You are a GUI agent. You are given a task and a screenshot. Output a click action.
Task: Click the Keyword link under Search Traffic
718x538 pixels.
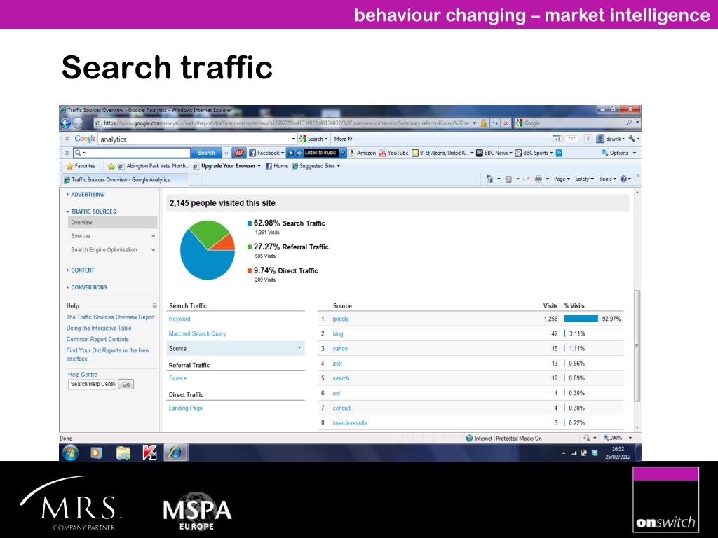[x=179, y=319]
